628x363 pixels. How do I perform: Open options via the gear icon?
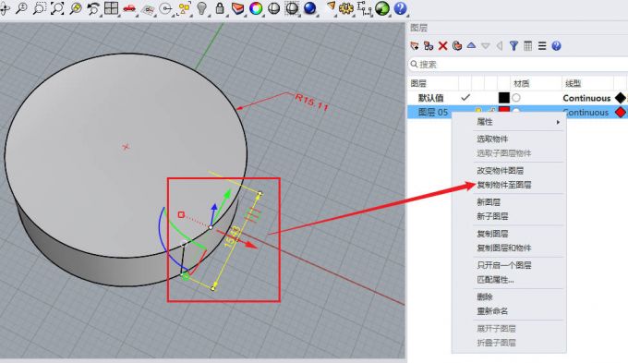pos(345,8)
